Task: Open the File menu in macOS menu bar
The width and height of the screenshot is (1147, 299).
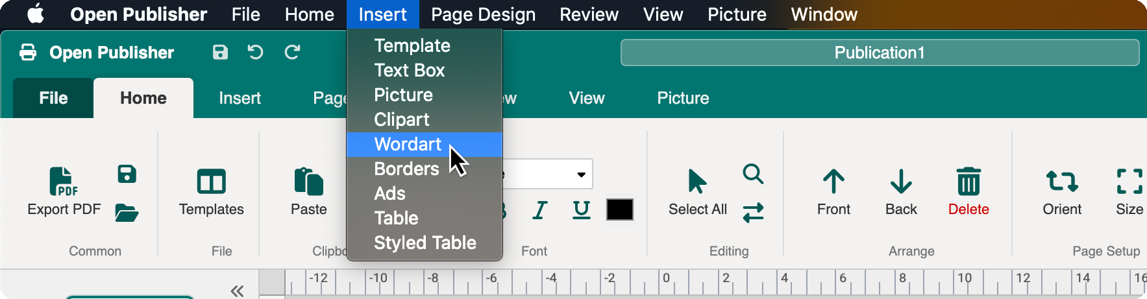Action: tap(246, 14)
